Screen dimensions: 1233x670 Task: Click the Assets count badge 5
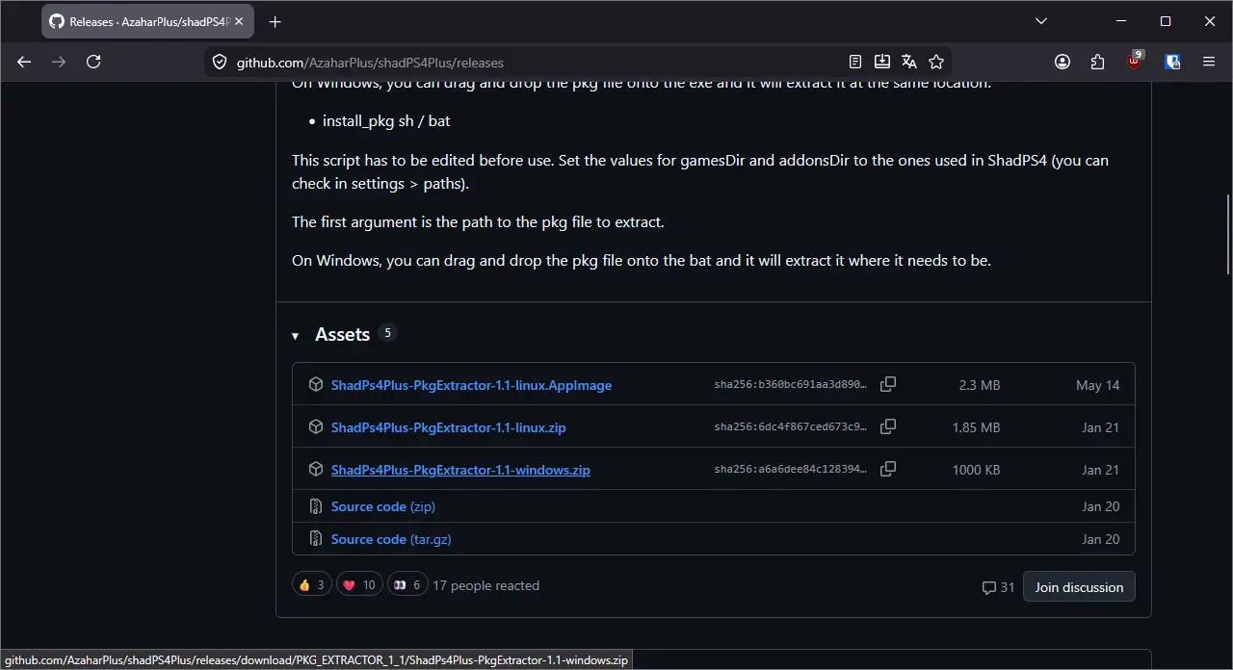coord(387,333)
